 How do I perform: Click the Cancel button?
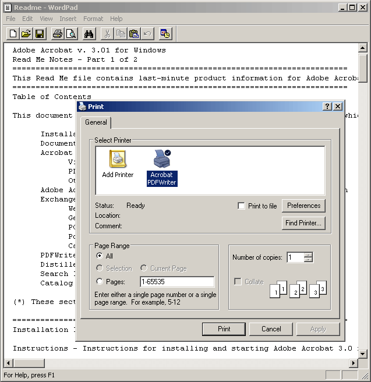pyautogui.click(x=271, y=329)
